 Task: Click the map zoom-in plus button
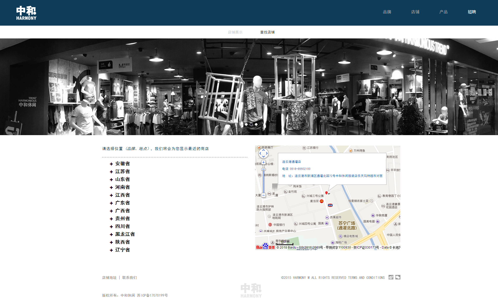(264, 162)
